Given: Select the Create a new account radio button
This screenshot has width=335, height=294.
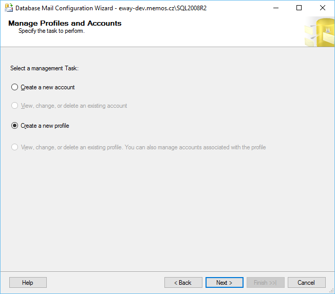Looking at the screenshot, I should (14, 87).
